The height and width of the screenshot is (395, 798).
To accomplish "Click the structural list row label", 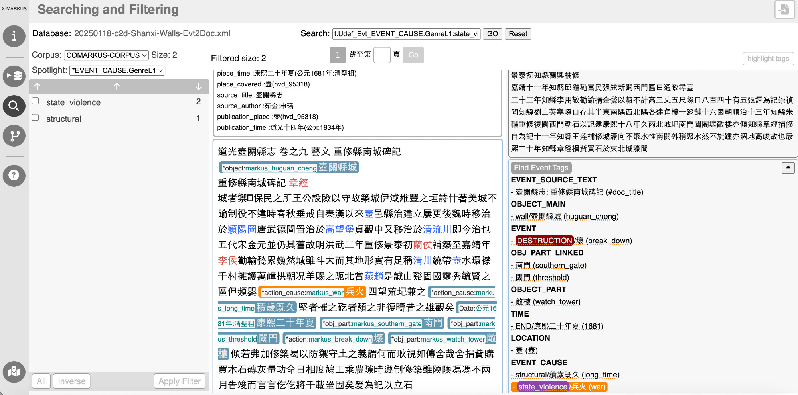I will click(64, 119).
